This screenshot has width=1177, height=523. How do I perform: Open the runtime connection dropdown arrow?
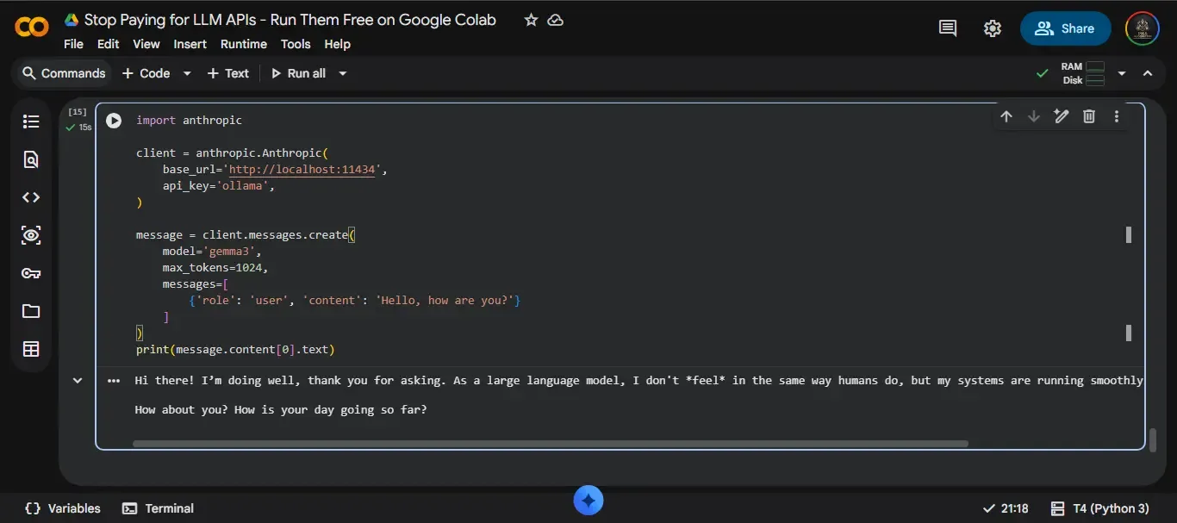(x=1122, y=73)
